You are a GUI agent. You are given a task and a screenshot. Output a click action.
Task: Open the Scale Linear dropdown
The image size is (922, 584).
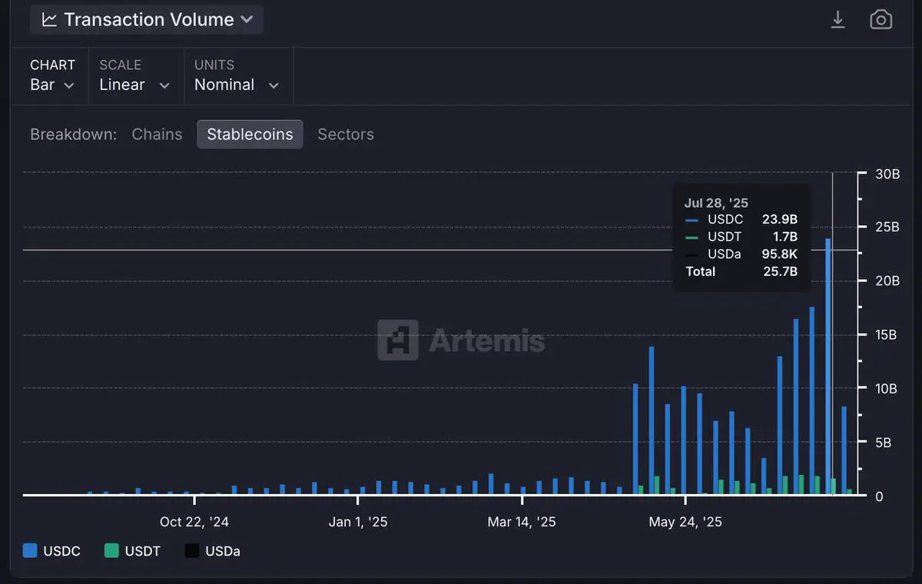point(134,75)
